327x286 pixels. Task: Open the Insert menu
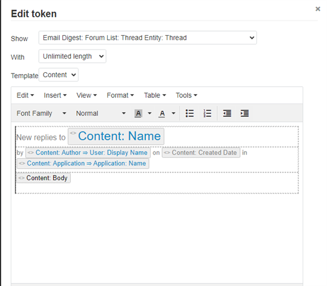(55, 96)
